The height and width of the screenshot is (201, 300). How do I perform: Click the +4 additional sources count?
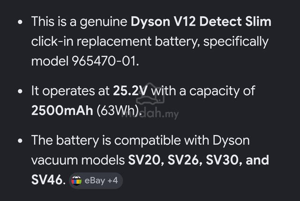tap(112, 180)
